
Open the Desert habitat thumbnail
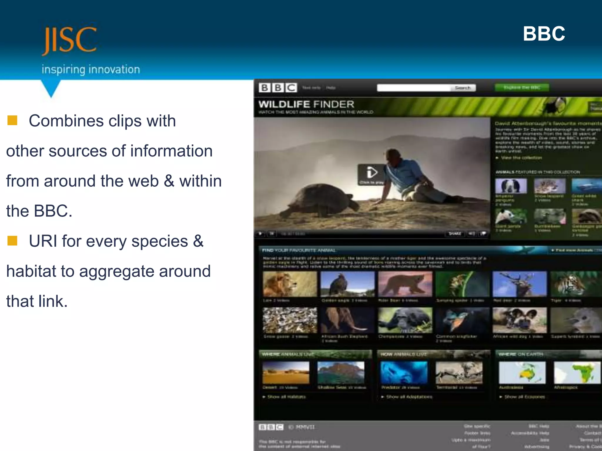286,372
